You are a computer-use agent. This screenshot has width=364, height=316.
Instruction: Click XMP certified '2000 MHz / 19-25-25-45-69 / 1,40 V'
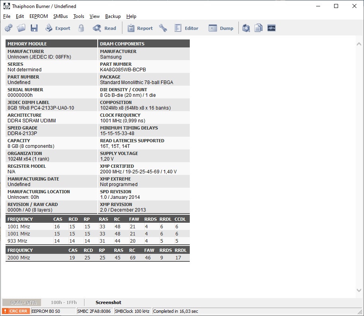[x=138, y=172]
